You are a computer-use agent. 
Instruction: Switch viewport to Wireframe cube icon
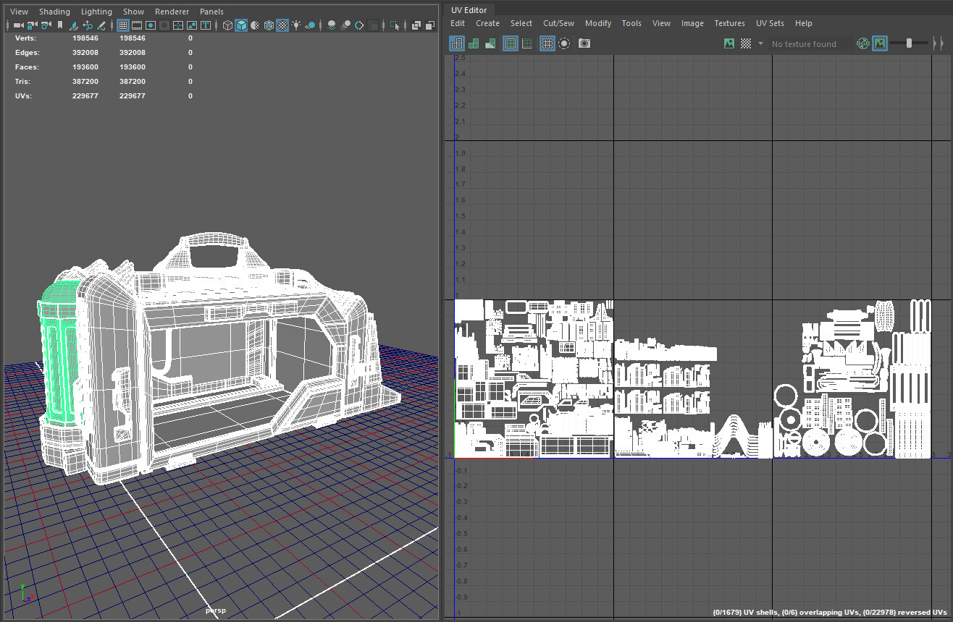point(227,25)
